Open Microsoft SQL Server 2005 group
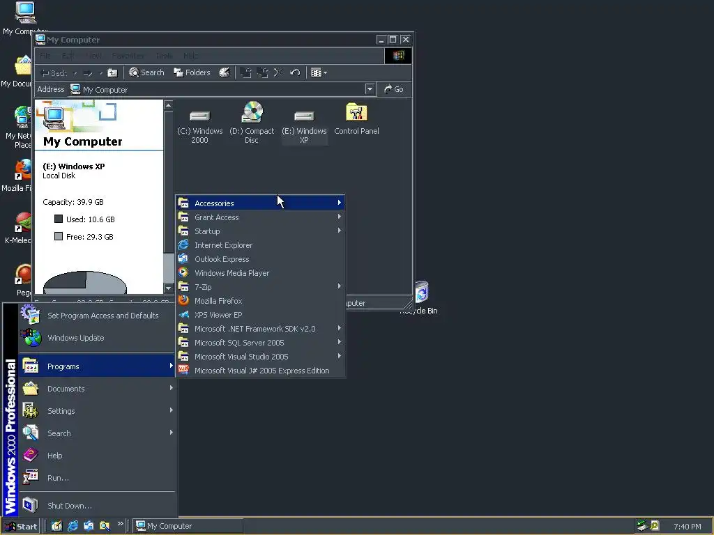Screen dimensions: 714x535 coord(261,343)
